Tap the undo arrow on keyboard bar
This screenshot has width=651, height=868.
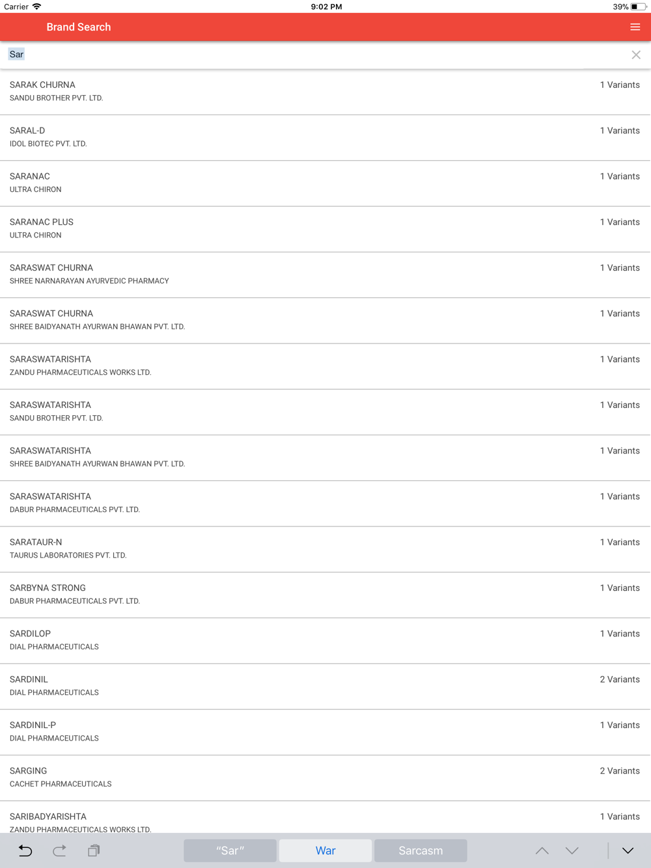[25, 850]
